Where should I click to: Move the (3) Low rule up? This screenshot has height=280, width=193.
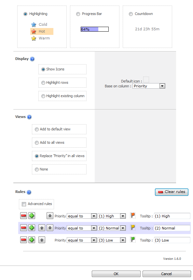42,240
